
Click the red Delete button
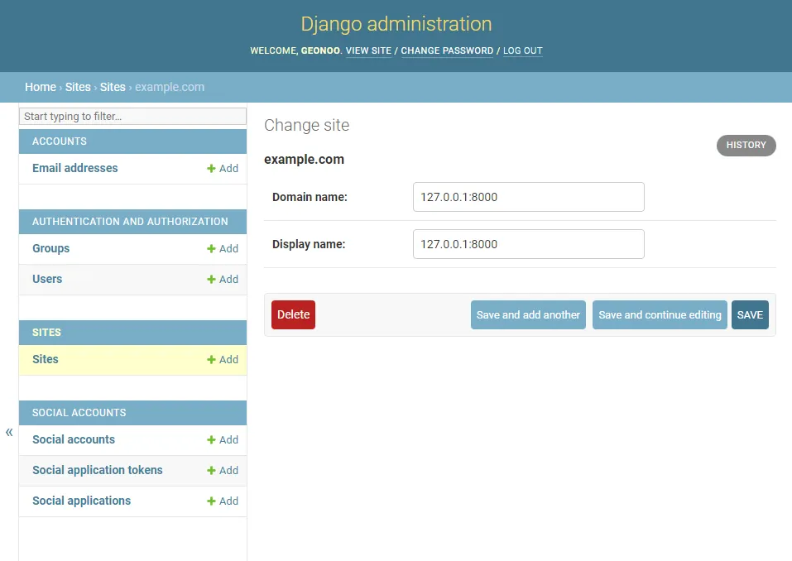click(293, 314)
